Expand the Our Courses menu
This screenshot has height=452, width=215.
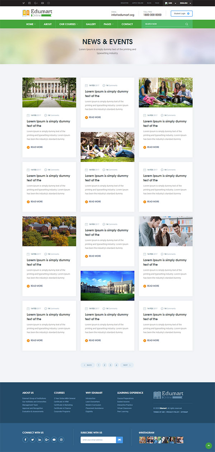68,24
